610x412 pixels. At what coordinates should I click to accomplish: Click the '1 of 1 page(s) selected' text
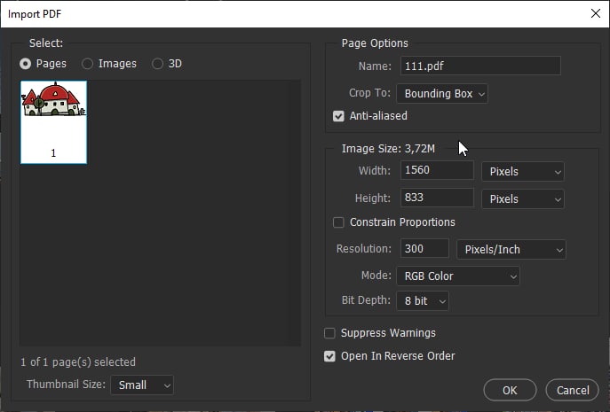pos(78,362)
